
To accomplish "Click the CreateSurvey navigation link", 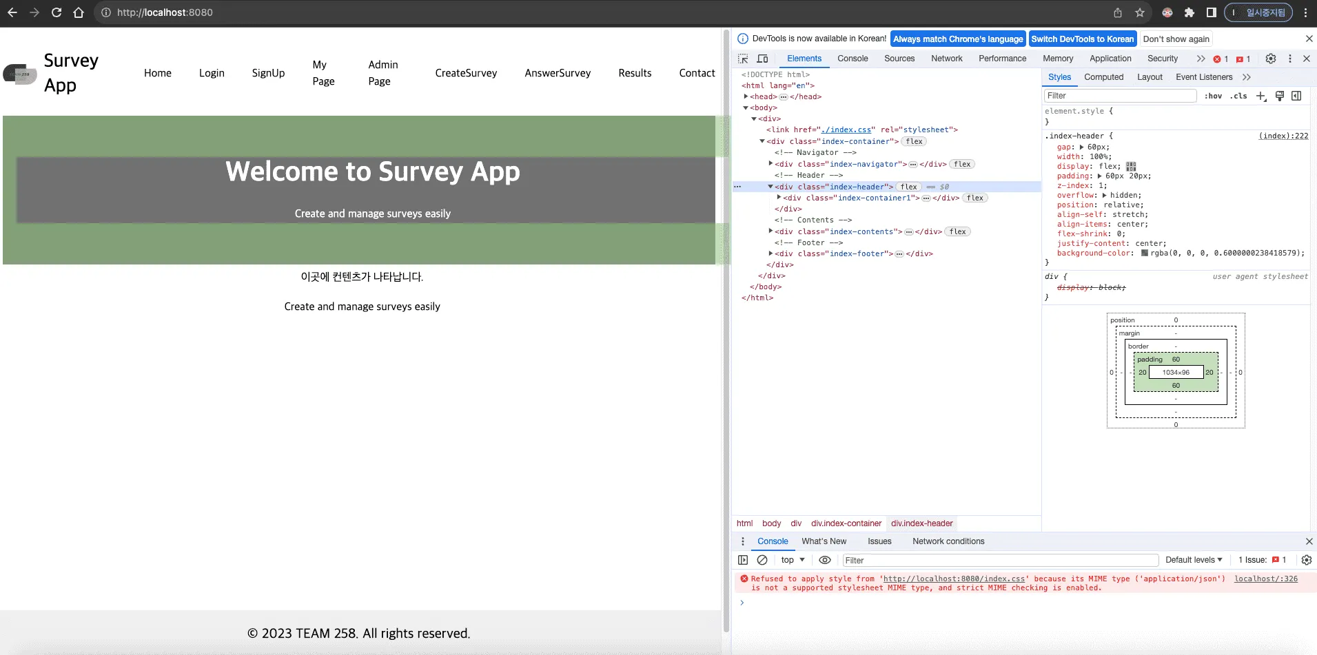I will pos(466,73).
